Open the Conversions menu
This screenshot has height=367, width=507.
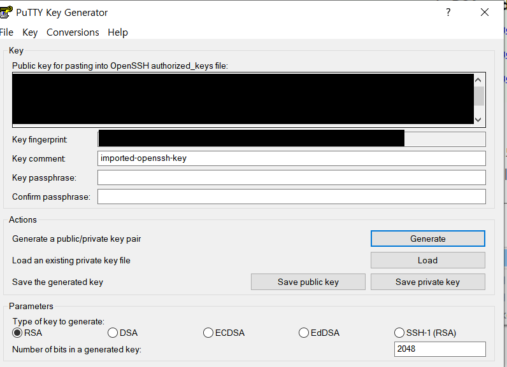click(73, 32)
